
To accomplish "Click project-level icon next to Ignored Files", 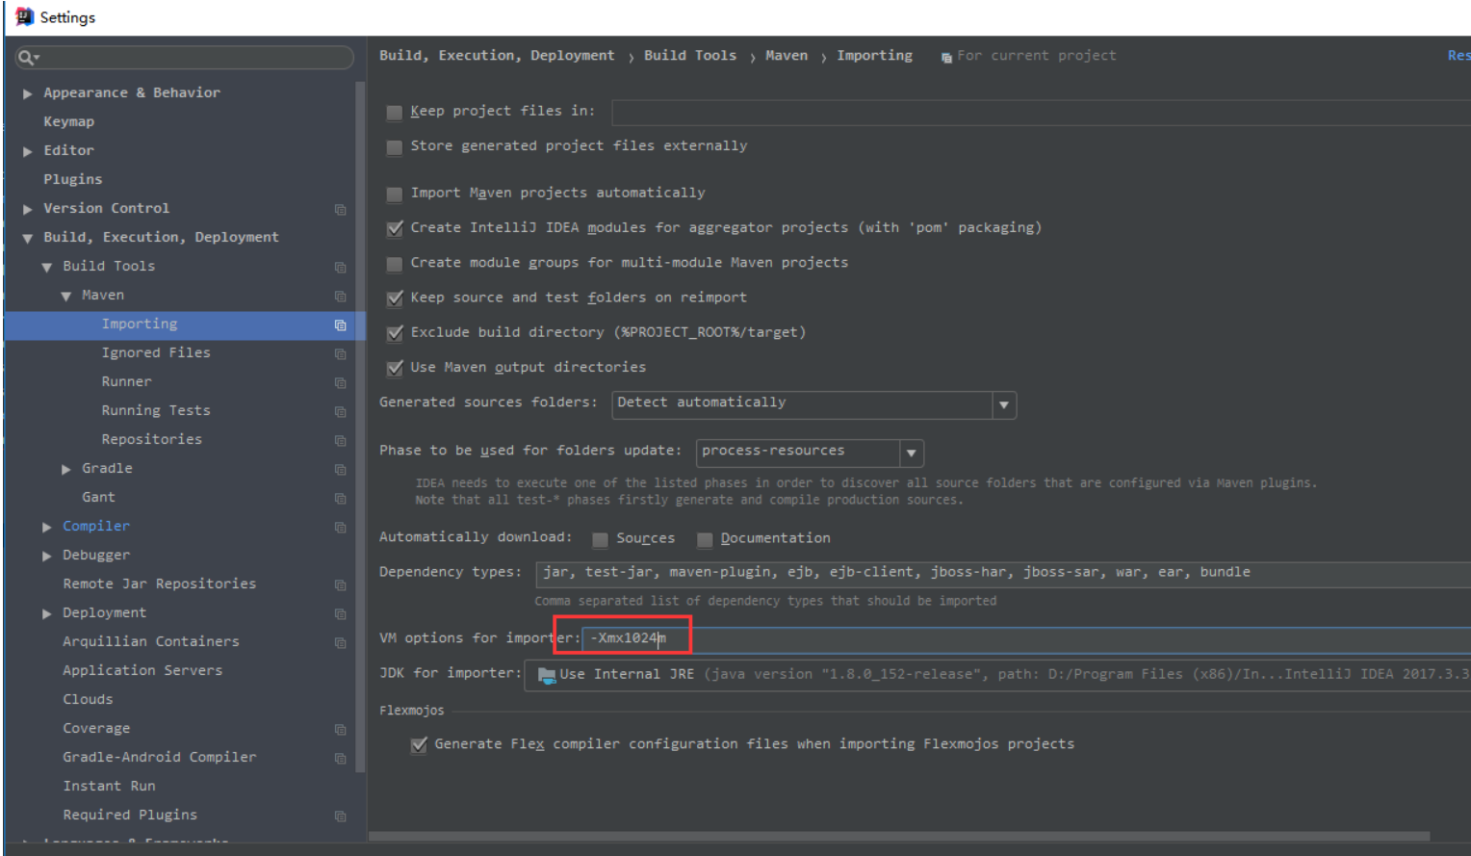I will (x=340, y=353).
